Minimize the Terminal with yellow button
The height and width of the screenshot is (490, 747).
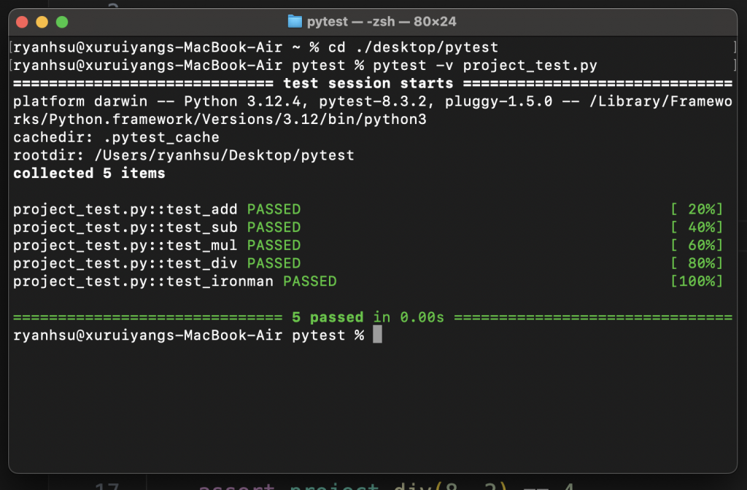(x=42, y=22)
